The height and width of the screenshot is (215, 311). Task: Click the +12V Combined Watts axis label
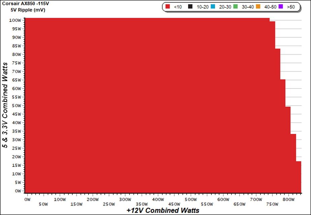click(163, 210)
